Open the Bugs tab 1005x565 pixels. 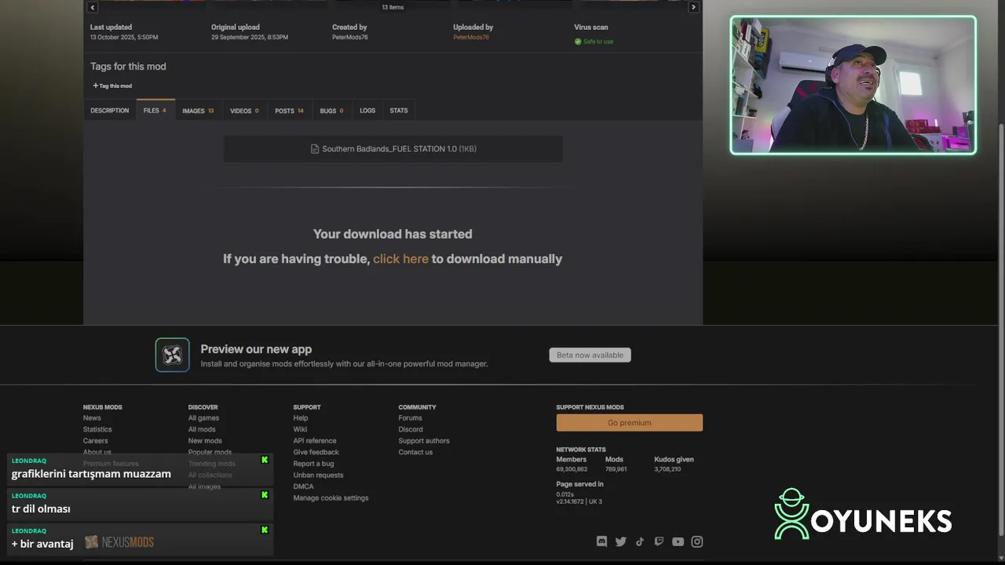point(331,111)
